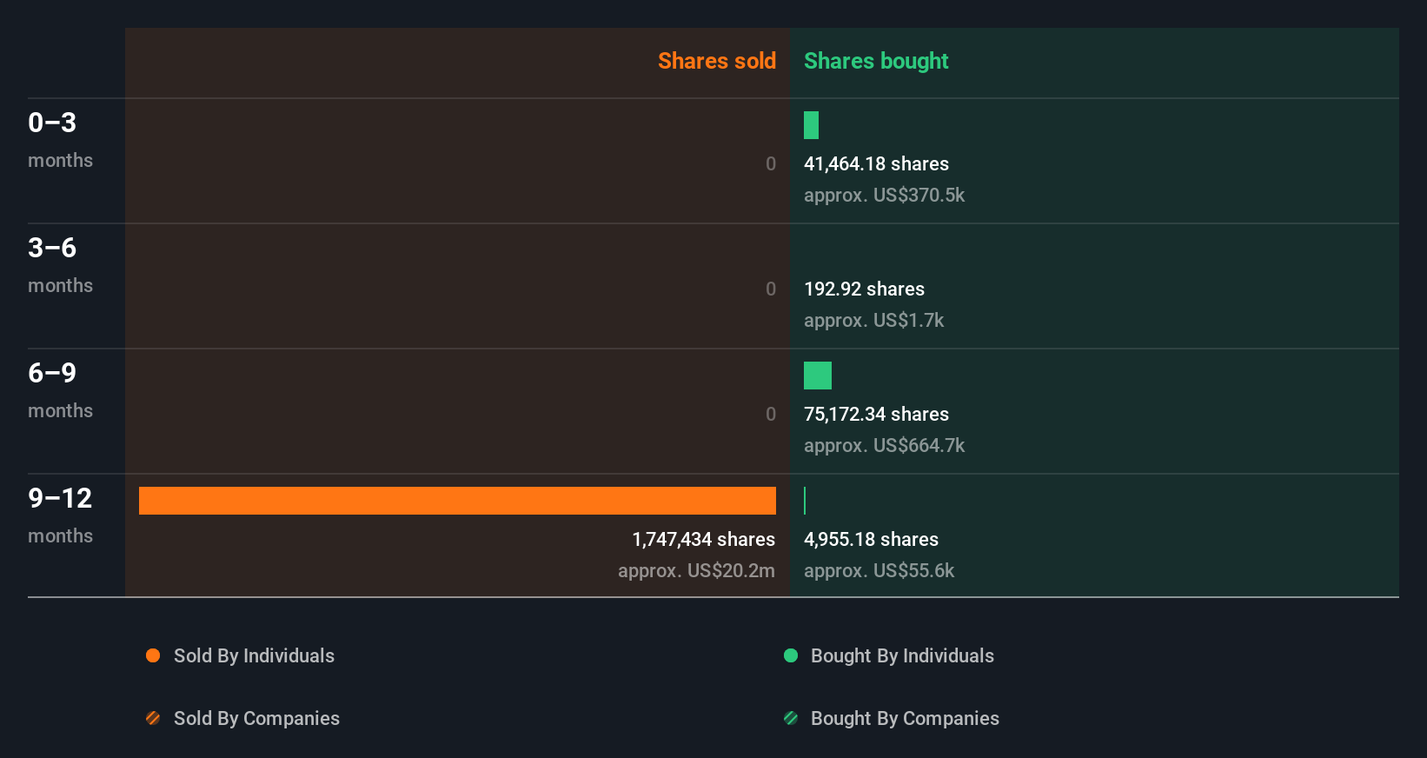Select the Shares sold column header
Image resolution: width=1427 pixels, height=758 pixels.
pyautogui.click(x=717, y=61)
